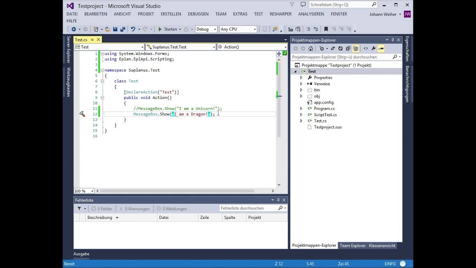This screenshot has height=268, width=476.
Task: Click the Collapse All icon in Projektmappen-Explorer
Action: (348, 48)
